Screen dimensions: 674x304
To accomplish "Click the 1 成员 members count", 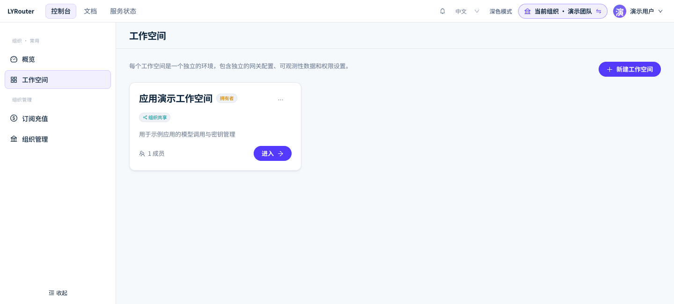I will (x=152, y=153).
